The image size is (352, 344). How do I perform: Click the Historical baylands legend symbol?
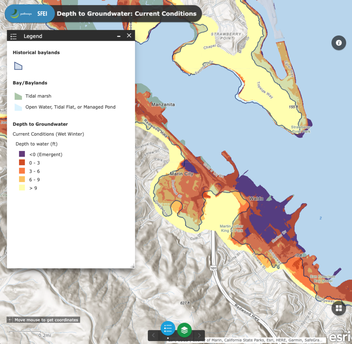(18, 66)
